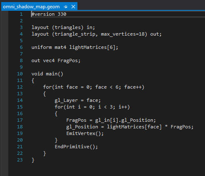
Task: Click the opening brace on line 11
Action: (33, 80)
